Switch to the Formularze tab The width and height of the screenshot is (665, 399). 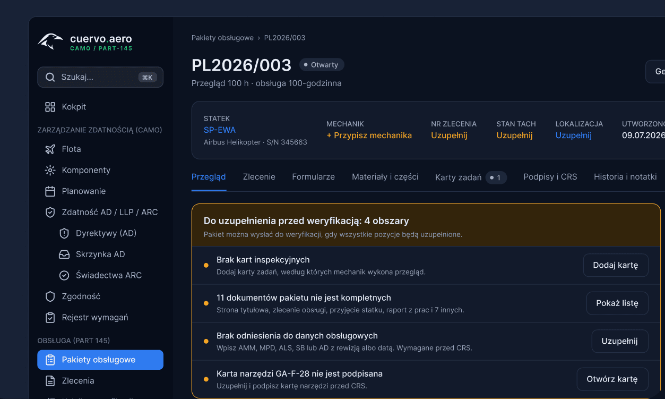point(313,177)
